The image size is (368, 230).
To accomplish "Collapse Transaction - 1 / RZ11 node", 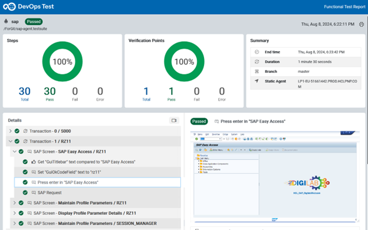I will (11, 141).
